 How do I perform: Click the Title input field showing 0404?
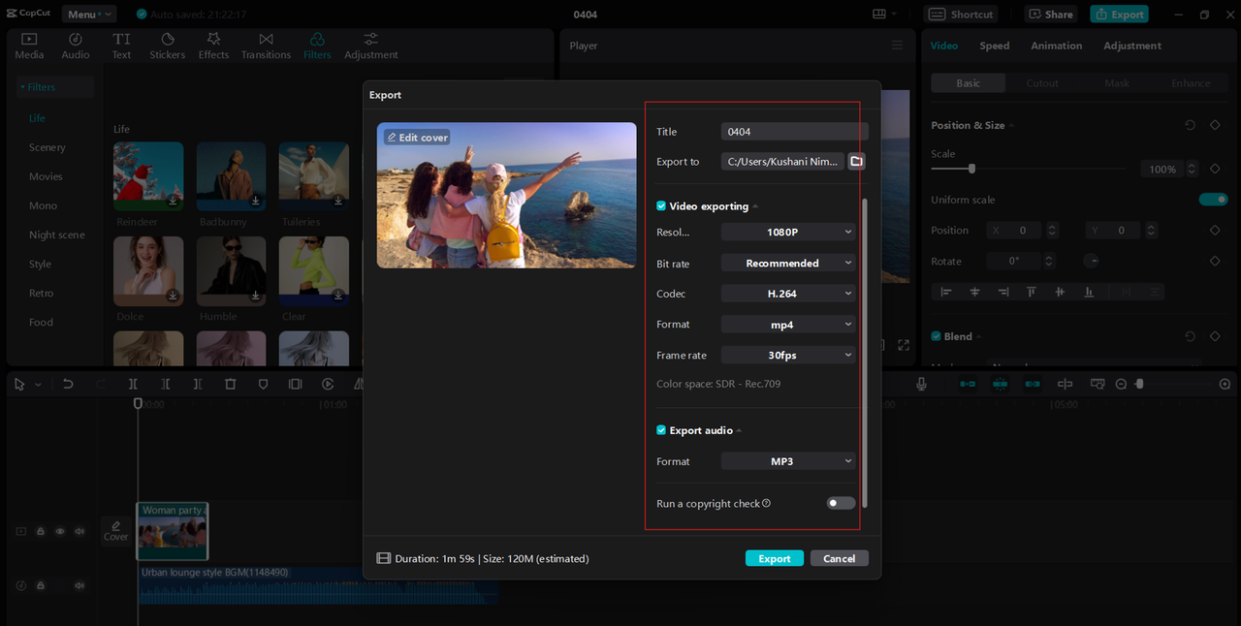794,132
